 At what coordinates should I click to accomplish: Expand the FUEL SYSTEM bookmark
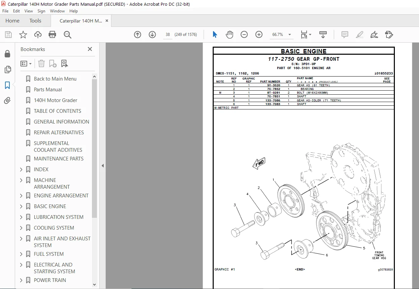(21, 254)
